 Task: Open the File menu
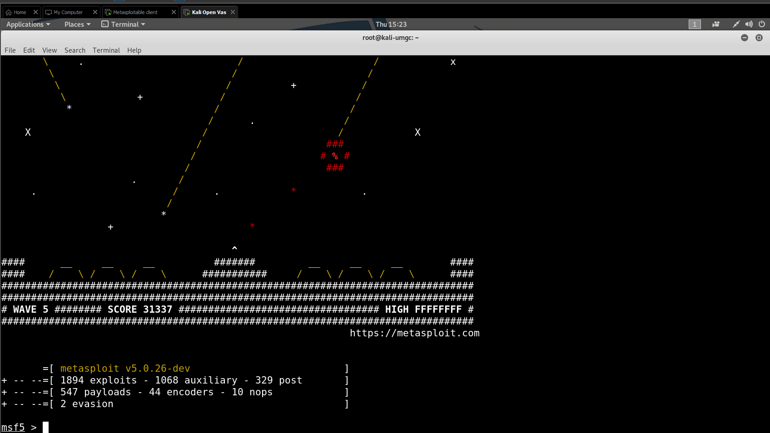click(10, 50)
